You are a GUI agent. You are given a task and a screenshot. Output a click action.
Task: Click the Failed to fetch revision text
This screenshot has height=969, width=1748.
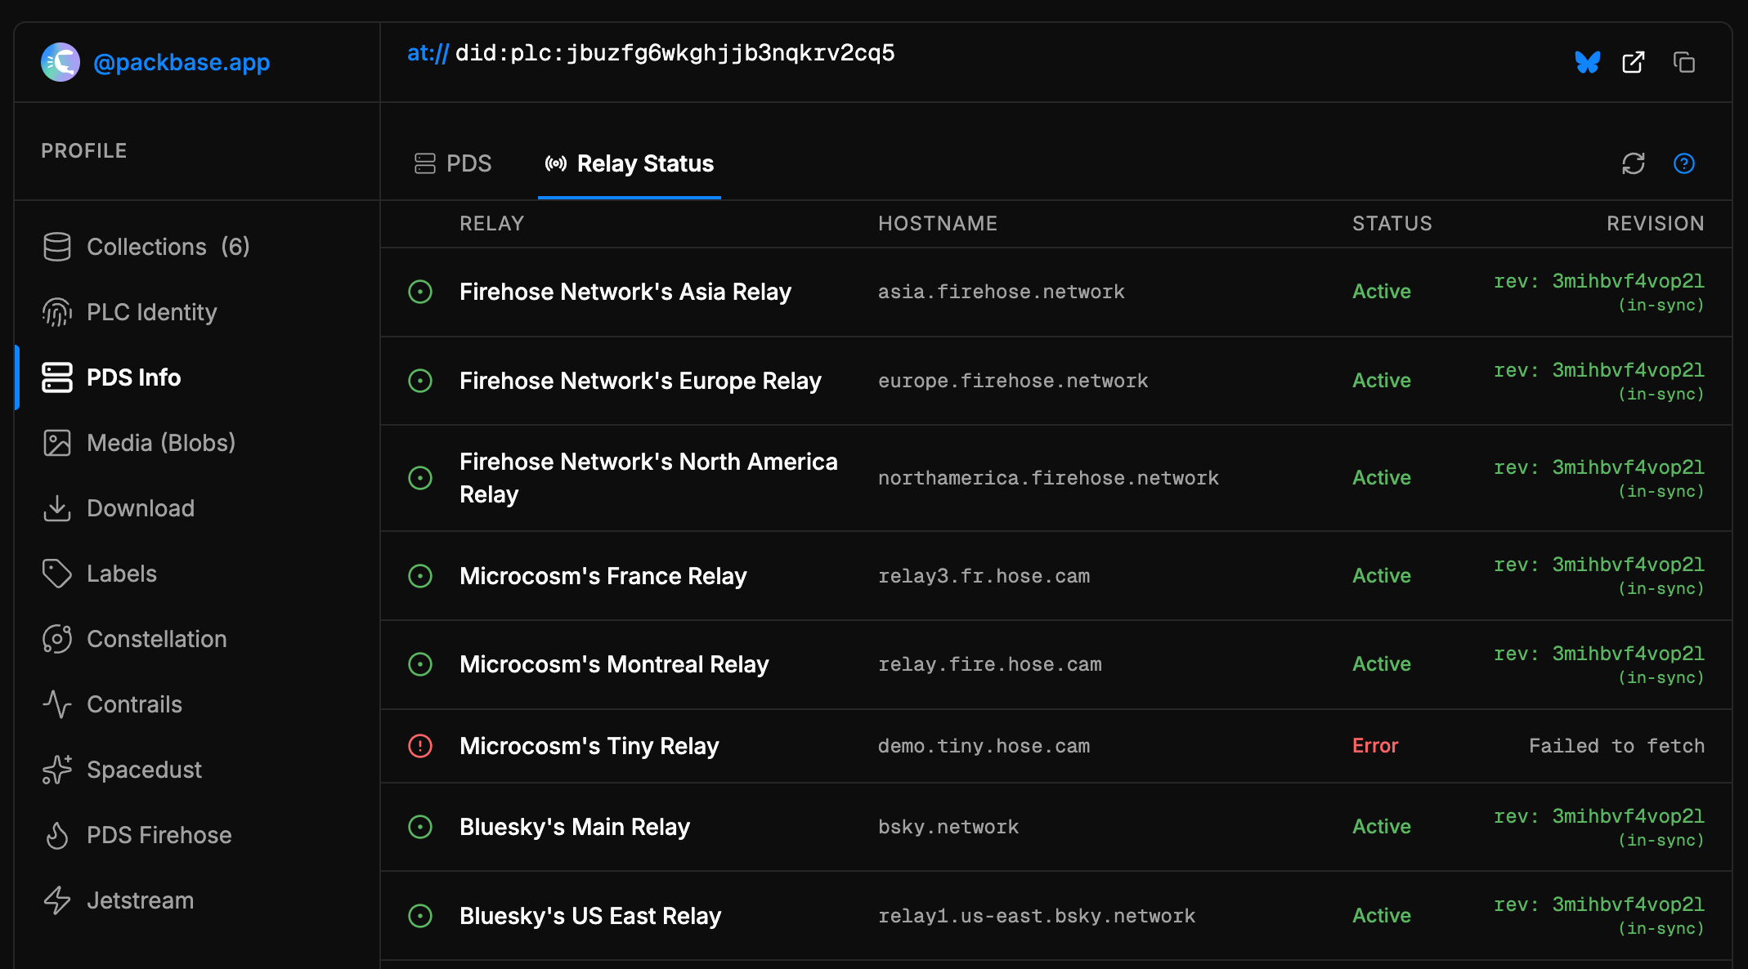point(1616,746)
